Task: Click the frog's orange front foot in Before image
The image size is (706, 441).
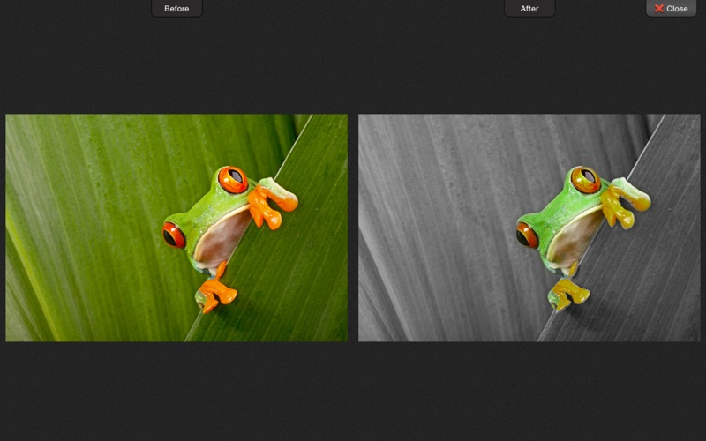Action: coord(270,205)
